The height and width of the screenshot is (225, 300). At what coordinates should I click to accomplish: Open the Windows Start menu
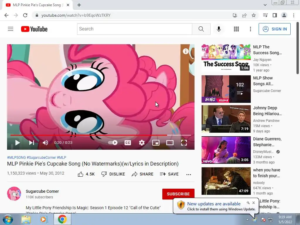click(x=8, y=219)
